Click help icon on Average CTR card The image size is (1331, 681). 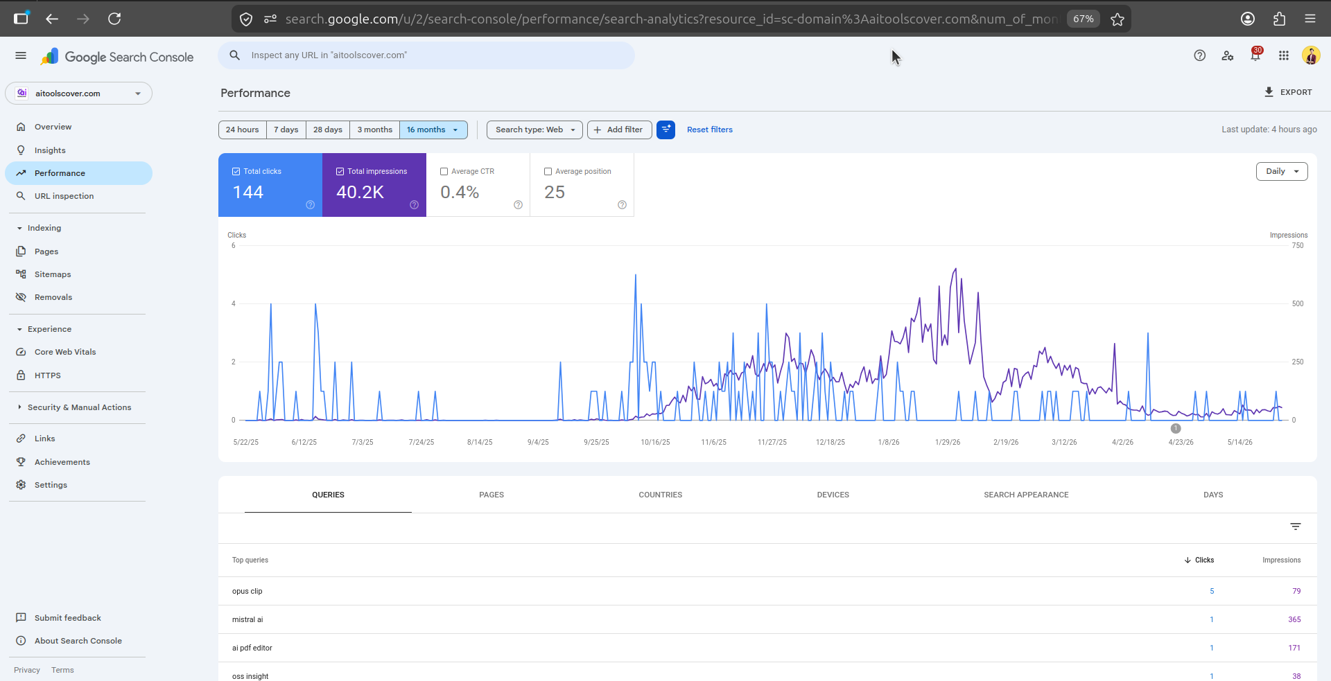tap(519, 205)
